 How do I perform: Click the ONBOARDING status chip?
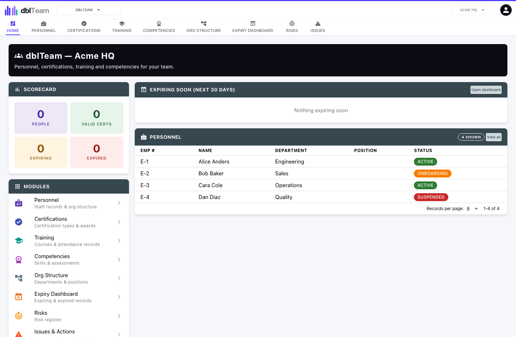(433, 174)
